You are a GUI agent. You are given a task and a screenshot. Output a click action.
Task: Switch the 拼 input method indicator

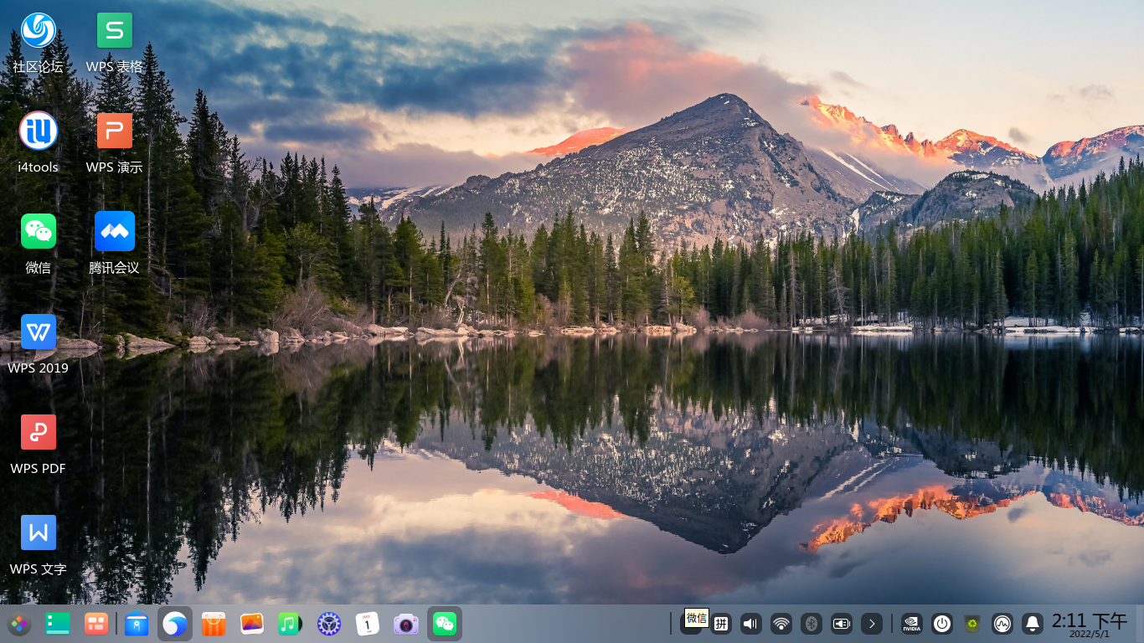[721, 624]
